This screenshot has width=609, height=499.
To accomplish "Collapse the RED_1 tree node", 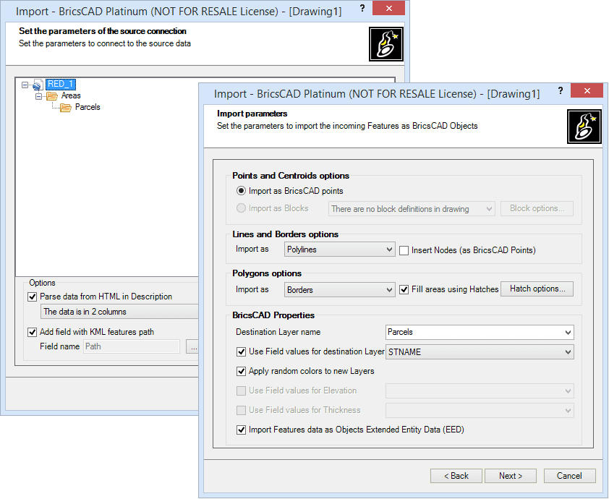I will [x=25, y=85].
